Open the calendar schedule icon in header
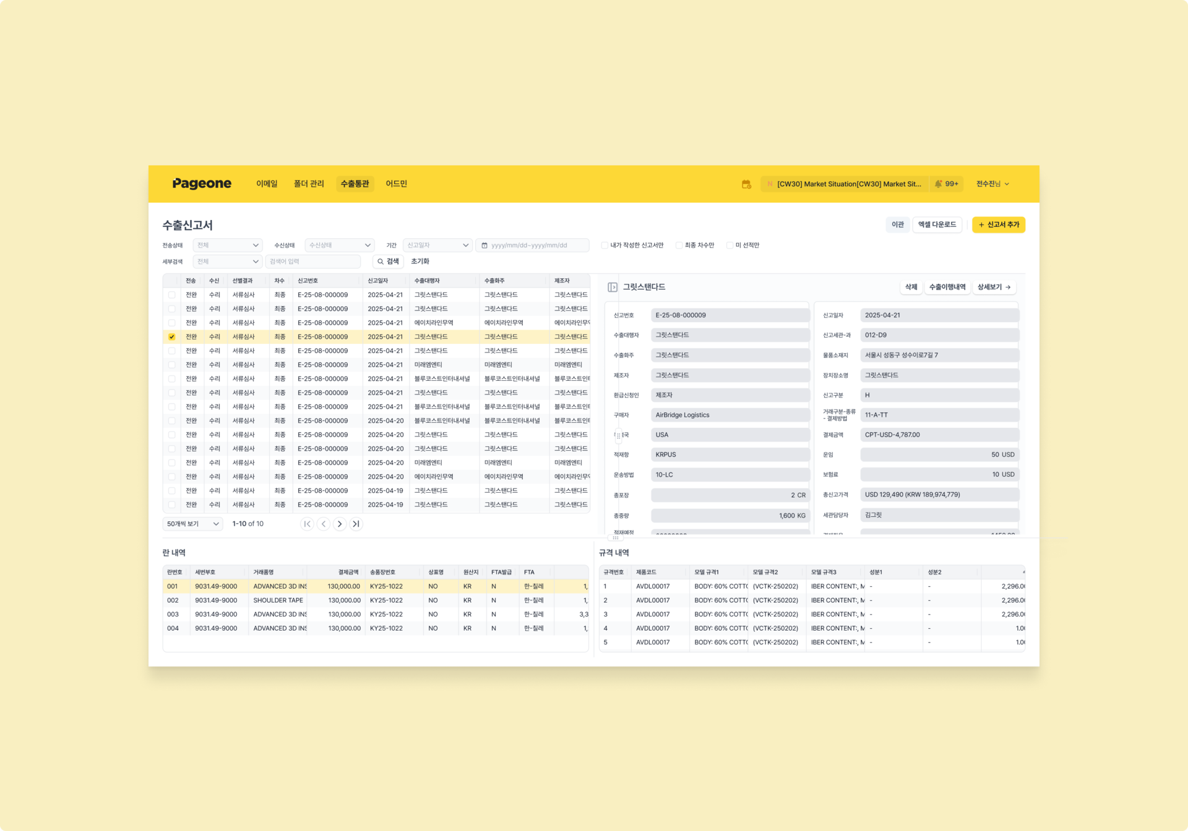Image resolution: width=1188 pixels, height=831 pixels. (x=746, y=184)
